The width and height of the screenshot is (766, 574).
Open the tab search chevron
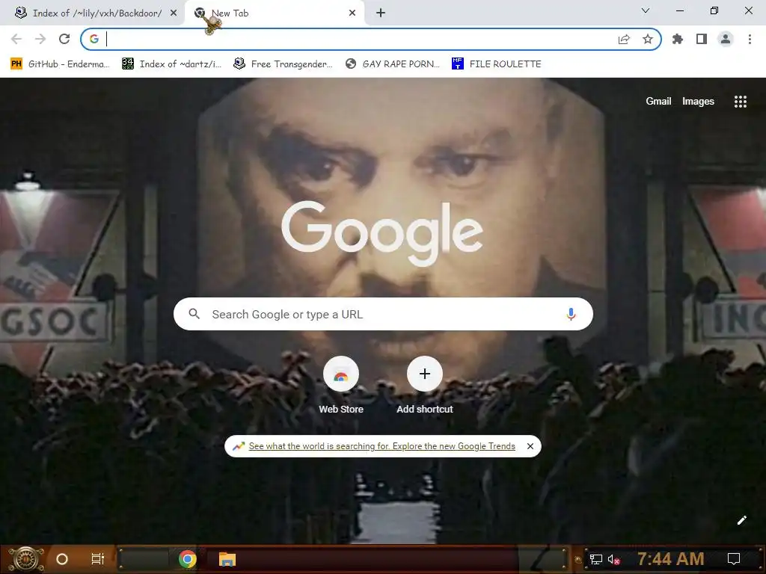pos(646,10)
